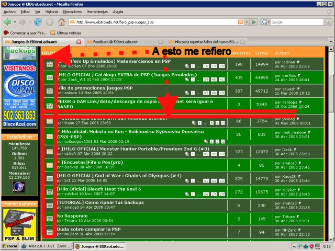Viewport: 335px width, 251px height.
Task: Open the Historial menu
Action: coord(52,12)
